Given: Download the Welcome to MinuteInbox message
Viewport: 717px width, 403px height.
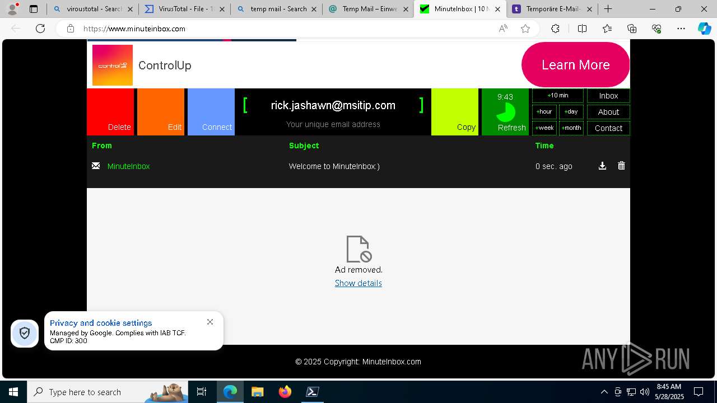Looking at the screenshot, I should click(602, 166).
